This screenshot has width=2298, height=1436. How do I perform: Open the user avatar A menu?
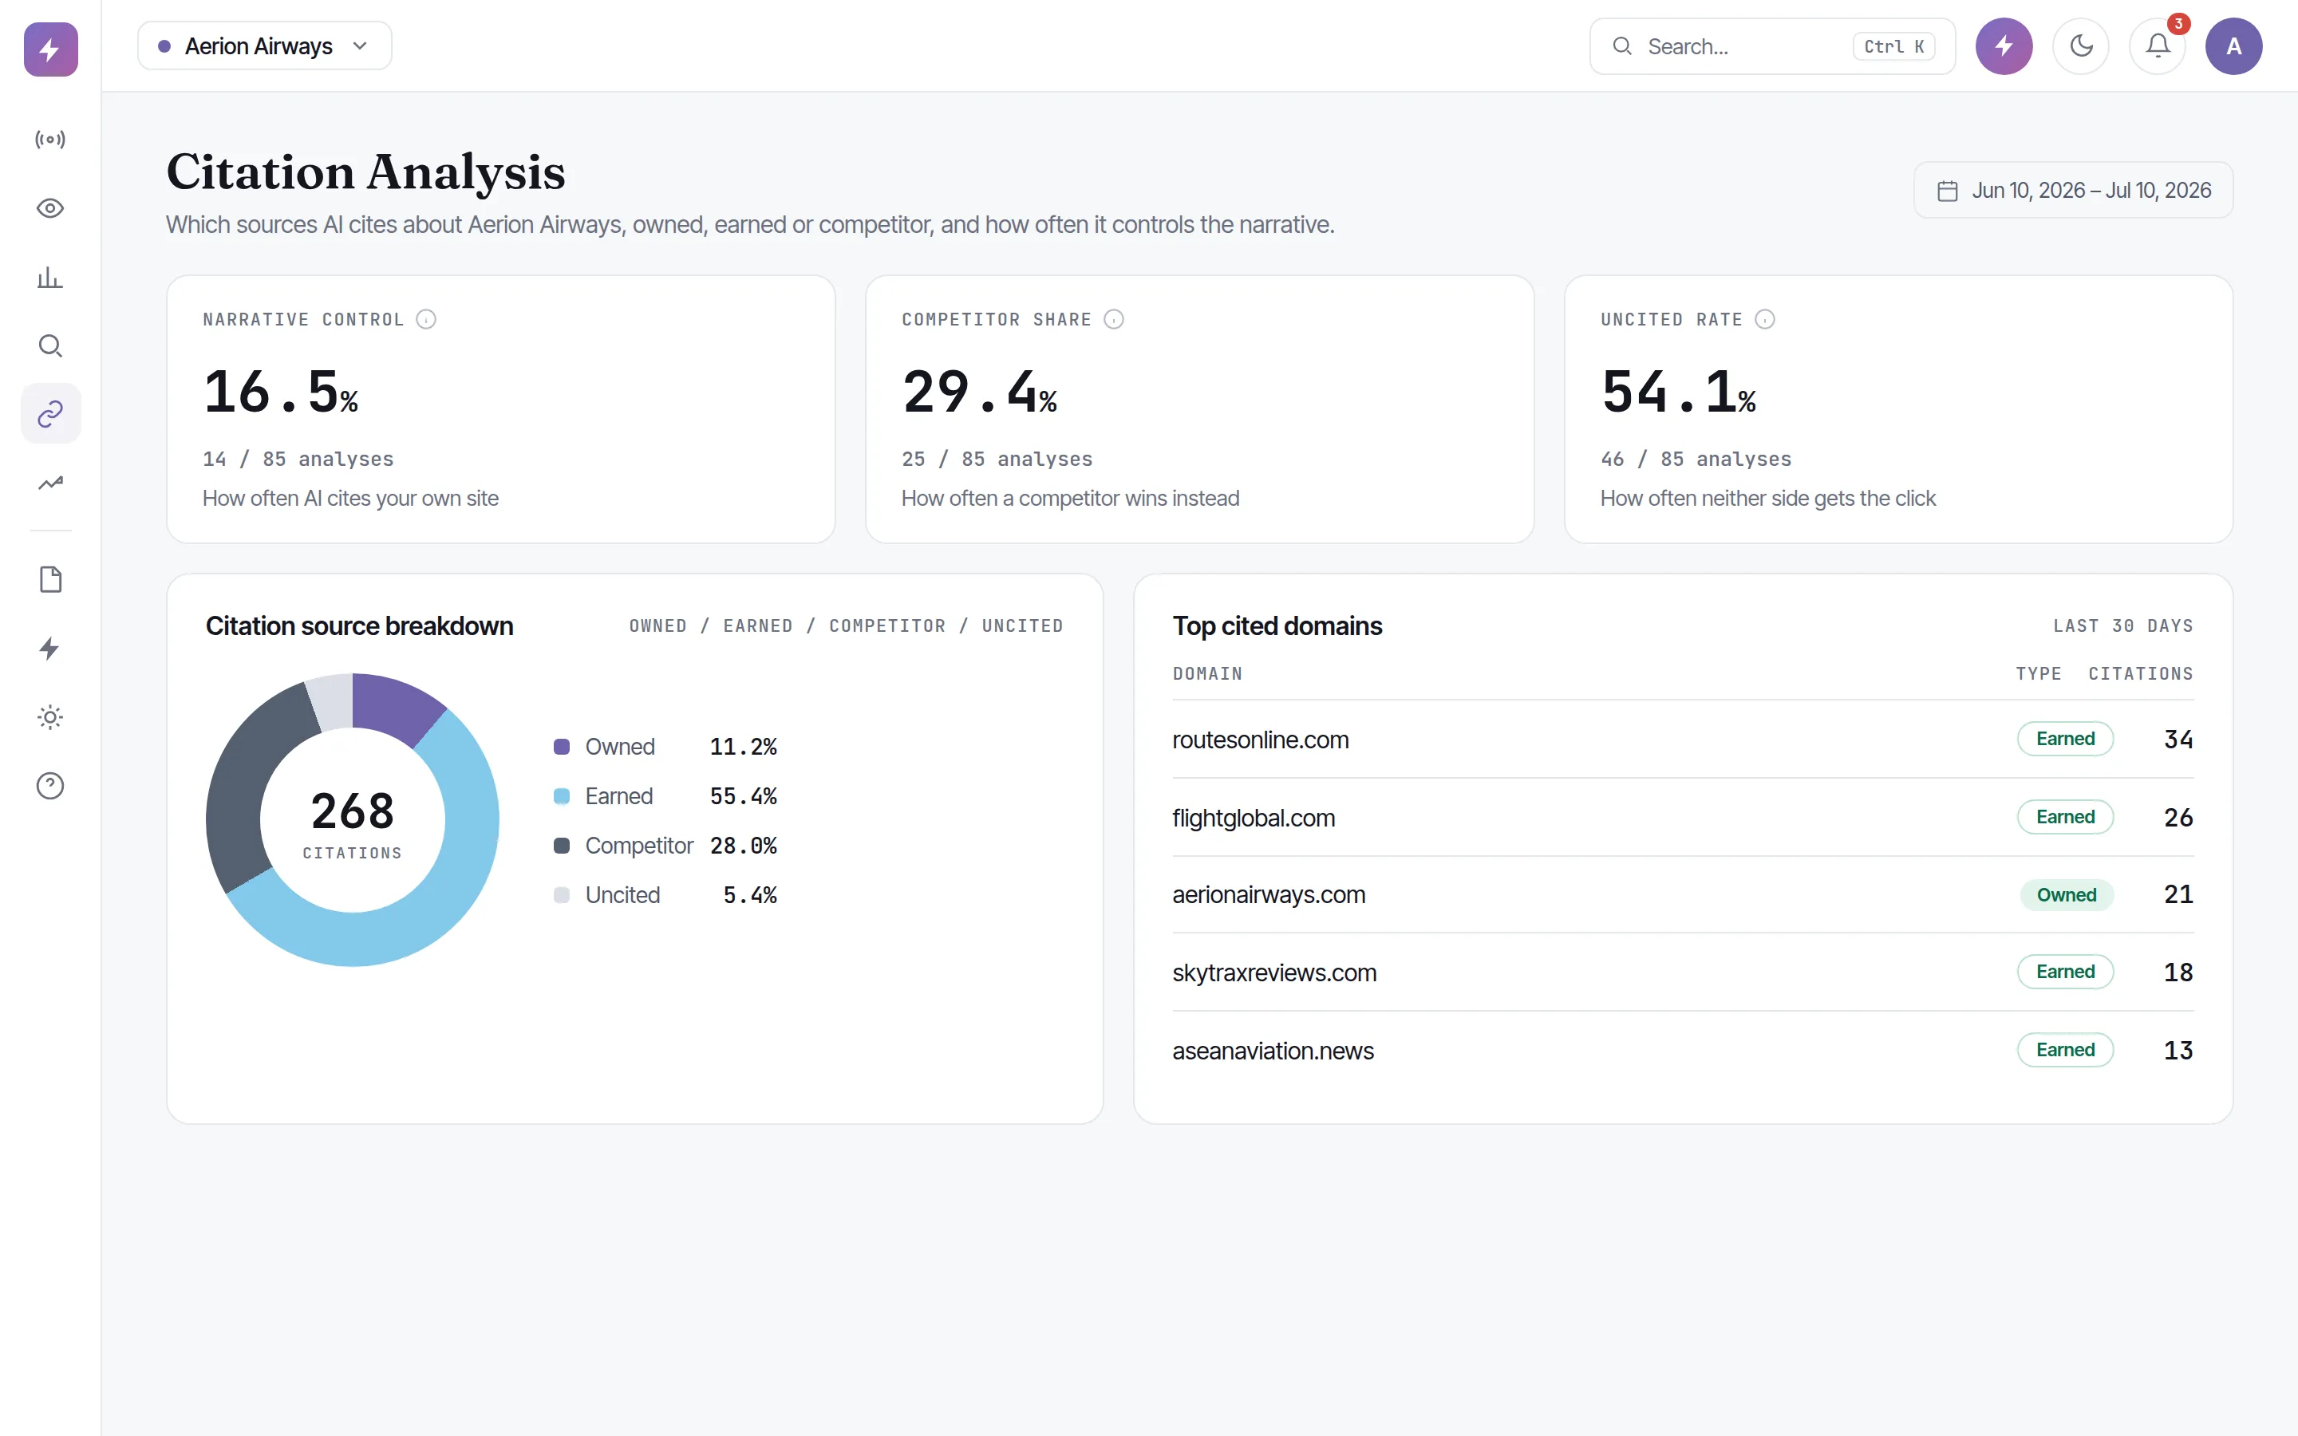(2233, 45)
